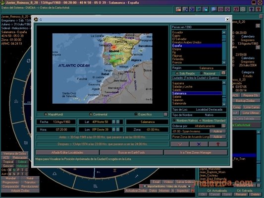The image size is (264, 198).
Task: Click the blue X cancel button
Action: [199, 144]
